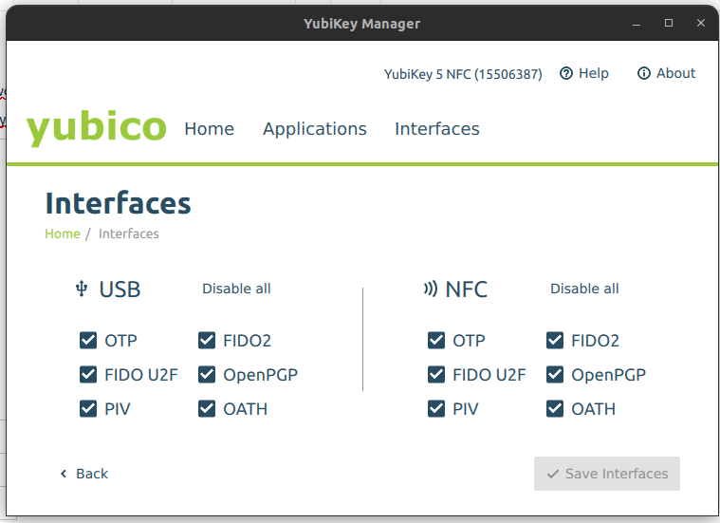
Task: Click the NFC waves icon
Action: click(431, 289)
